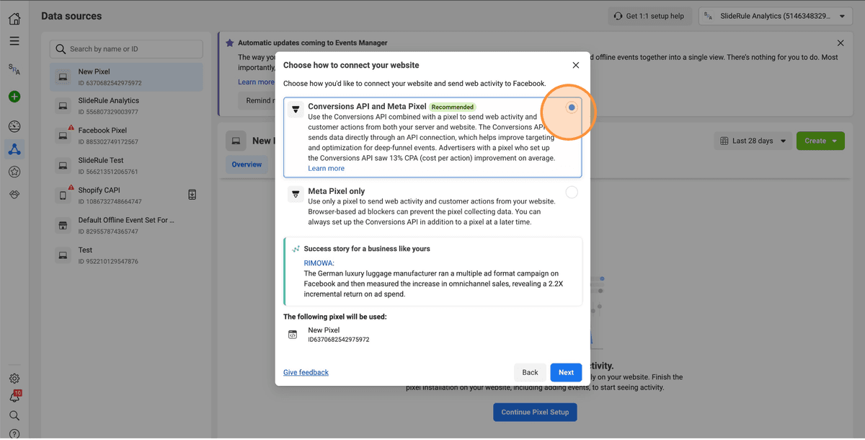Click the pixel ID text ID6370682542975972
865x440 pixels.
tap(338, 339)
